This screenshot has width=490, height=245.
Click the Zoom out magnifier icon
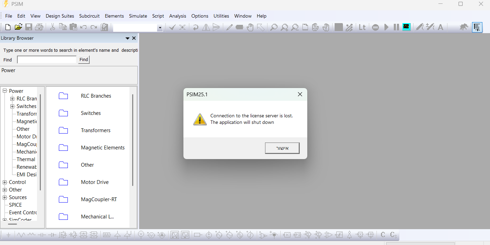pos(294,27)
